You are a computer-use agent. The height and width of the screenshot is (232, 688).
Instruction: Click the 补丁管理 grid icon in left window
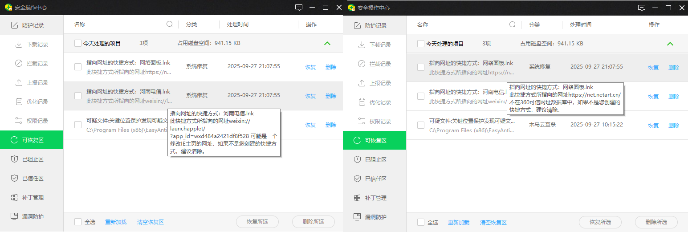[14, 197]
